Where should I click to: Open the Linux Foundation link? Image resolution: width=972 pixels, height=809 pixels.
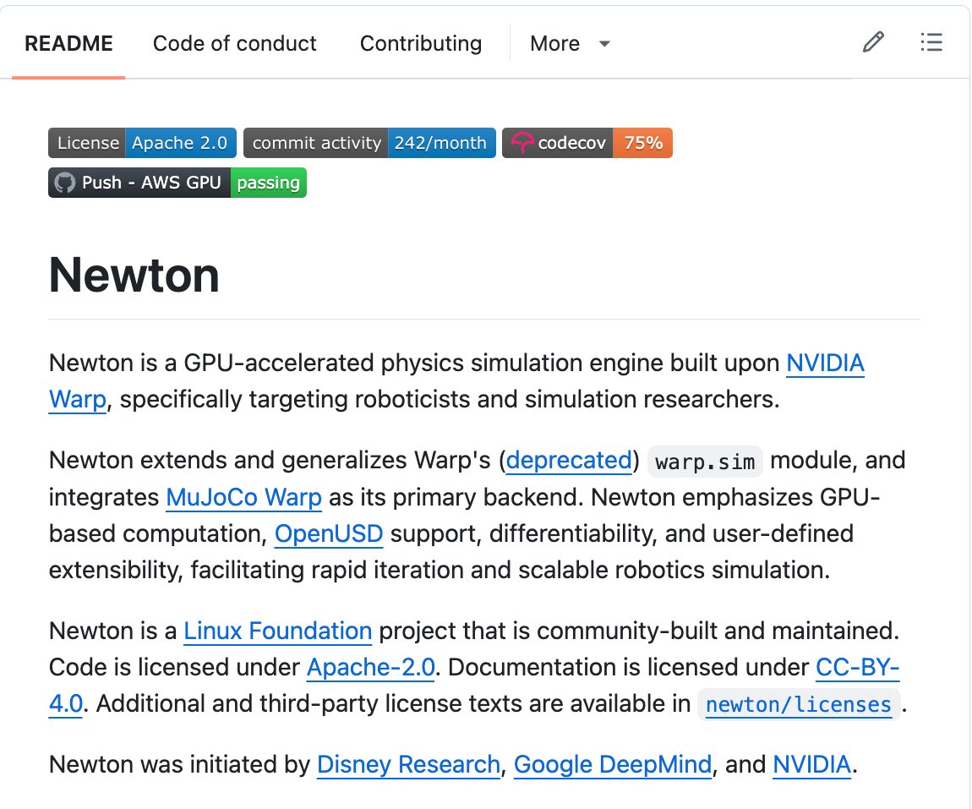tap(278, 631)
